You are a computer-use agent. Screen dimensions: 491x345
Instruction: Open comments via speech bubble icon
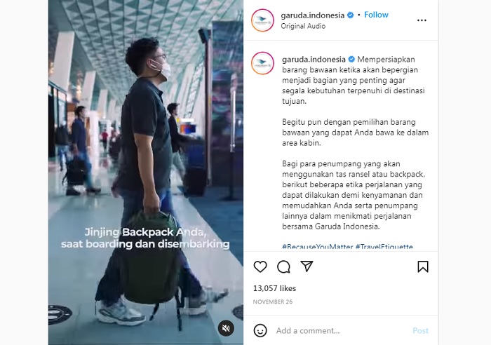tap(283, 266)
